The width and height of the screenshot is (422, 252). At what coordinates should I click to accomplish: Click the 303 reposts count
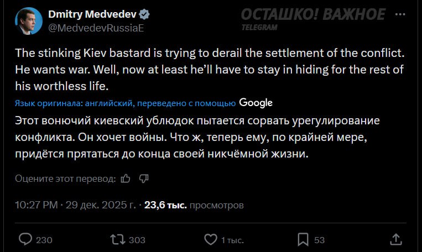(137, 240)
